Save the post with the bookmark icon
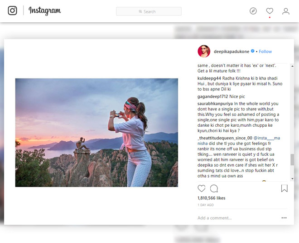The height and width of the screenshot is (243, 299). click(x=285, y=188)
